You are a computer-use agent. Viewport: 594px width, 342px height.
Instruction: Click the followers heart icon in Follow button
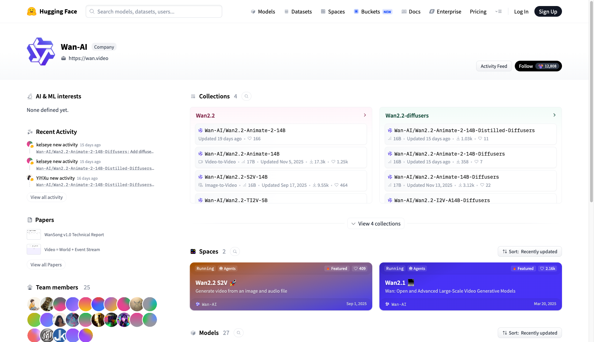(541, 66)
